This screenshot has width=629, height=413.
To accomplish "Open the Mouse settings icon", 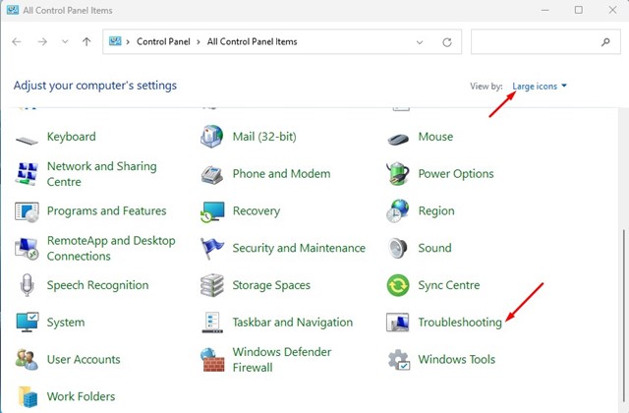I will [x=398, y=138].
